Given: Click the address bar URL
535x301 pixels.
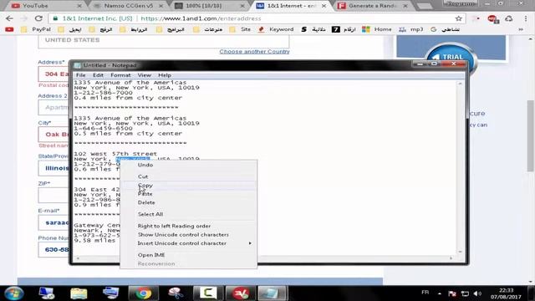Looking at the screenshot, I should tap(201, 18).
